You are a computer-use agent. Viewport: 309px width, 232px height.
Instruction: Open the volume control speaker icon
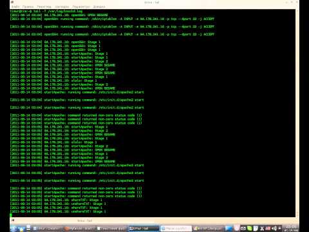pyautogui.click(x=274, y=229)
